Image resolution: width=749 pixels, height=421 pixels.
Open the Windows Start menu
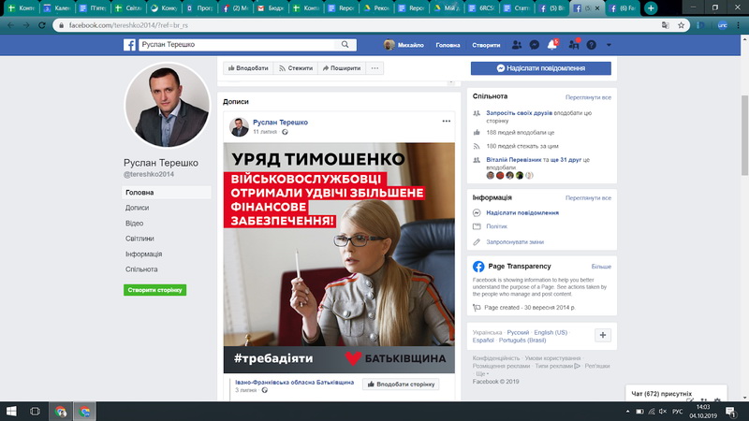[11, 411]
